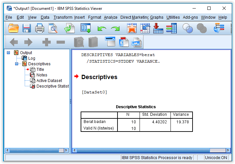Image resolution: width=235 pixels, height=164 pixels.
Task: Open the Window menu
Action: click(x=208, y=17)
